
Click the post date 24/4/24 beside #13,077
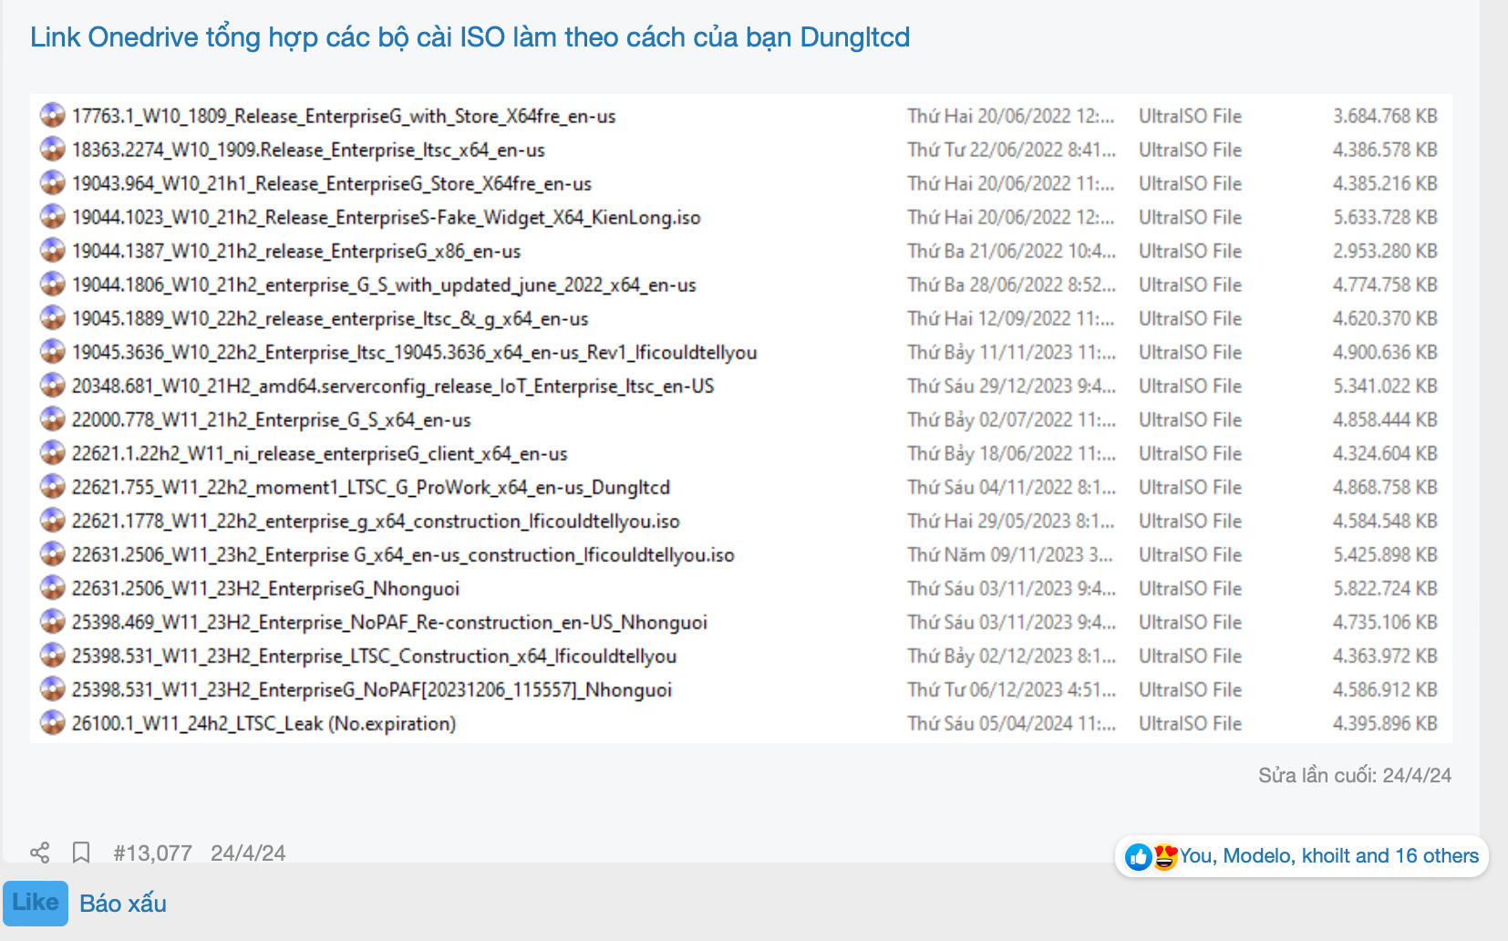248,853
